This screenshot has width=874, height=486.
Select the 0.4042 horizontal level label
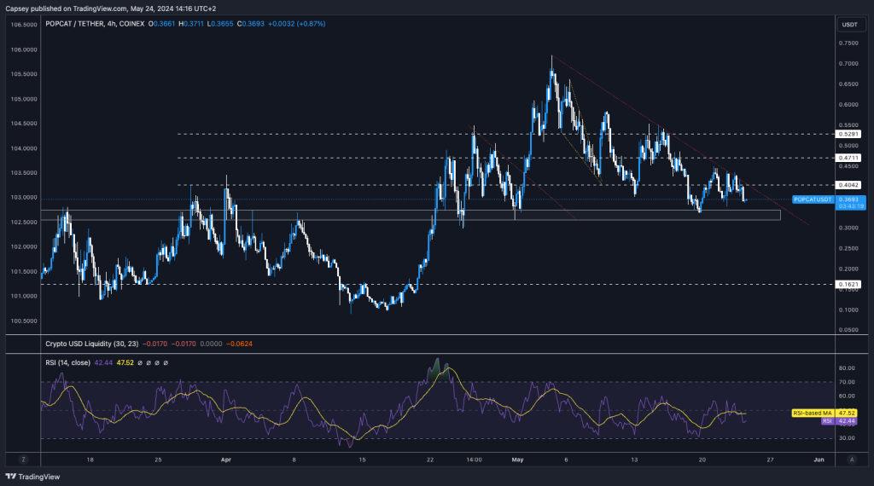[849, 184]
